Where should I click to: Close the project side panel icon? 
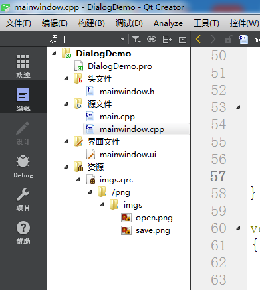pyautogui.click(x=182, y=40)
